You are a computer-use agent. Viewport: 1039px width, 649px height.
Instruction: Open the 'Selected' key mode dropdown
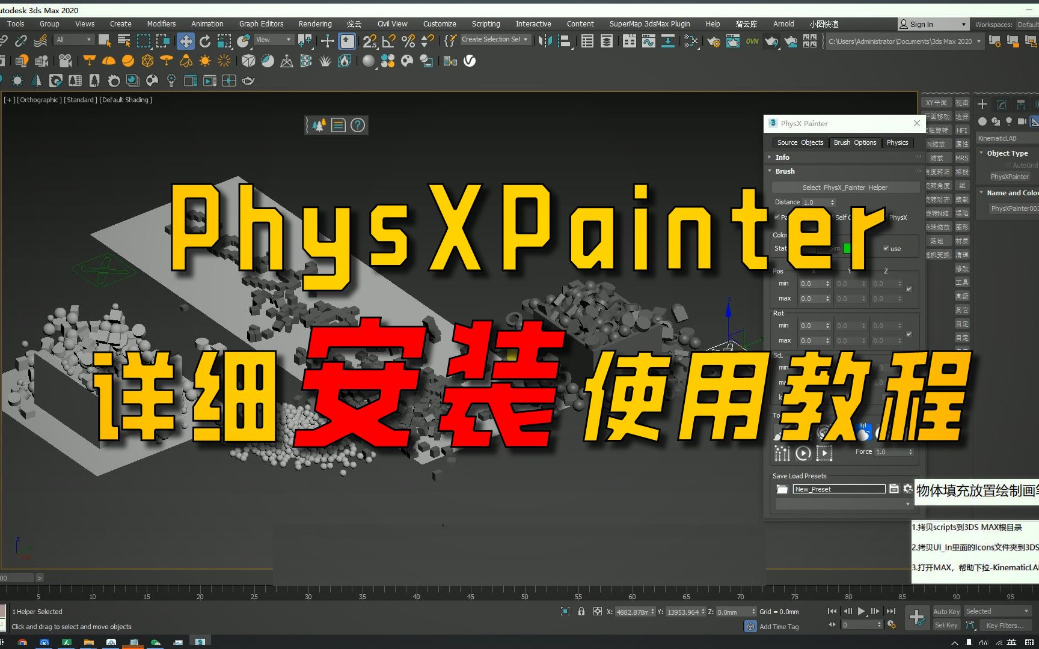coord(997,611)
